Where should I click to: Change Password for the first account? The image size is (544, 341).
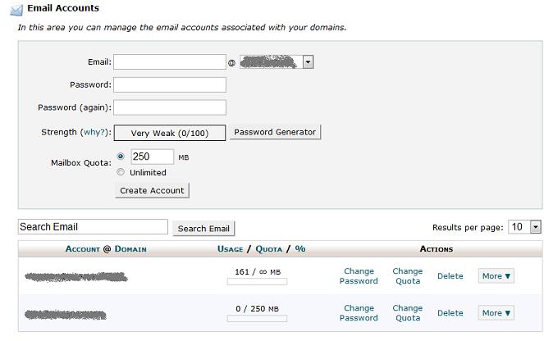coord(359,276)
